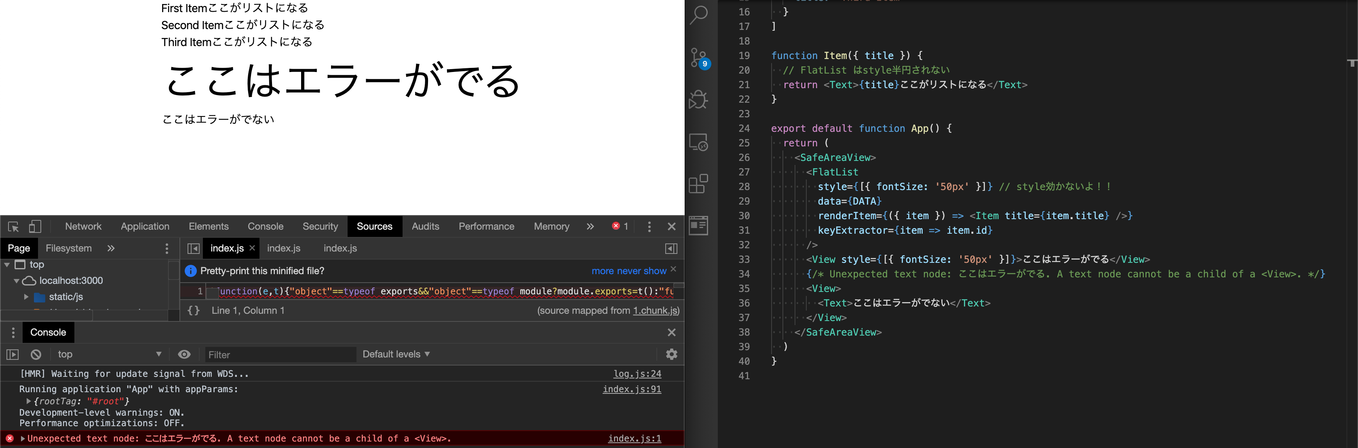
Task: Click the inspect element picker icon
Action: (13, 227)
